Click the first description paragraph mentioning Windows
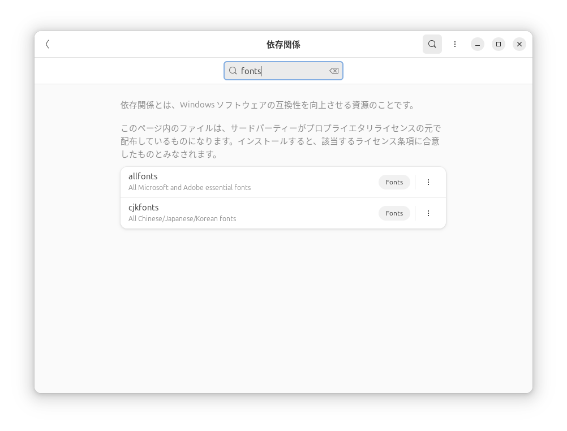Viewport: 567px width, 431px height. pyautogui.click(x=268, y=105)
